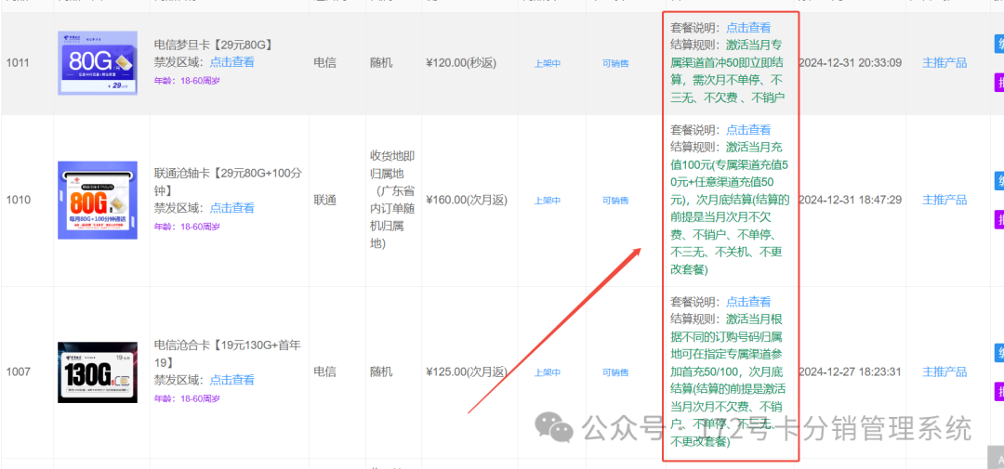Toggle 上架中 status for product 1010
This screenshot has width=1004, height=469.
[x=548, y=201]
